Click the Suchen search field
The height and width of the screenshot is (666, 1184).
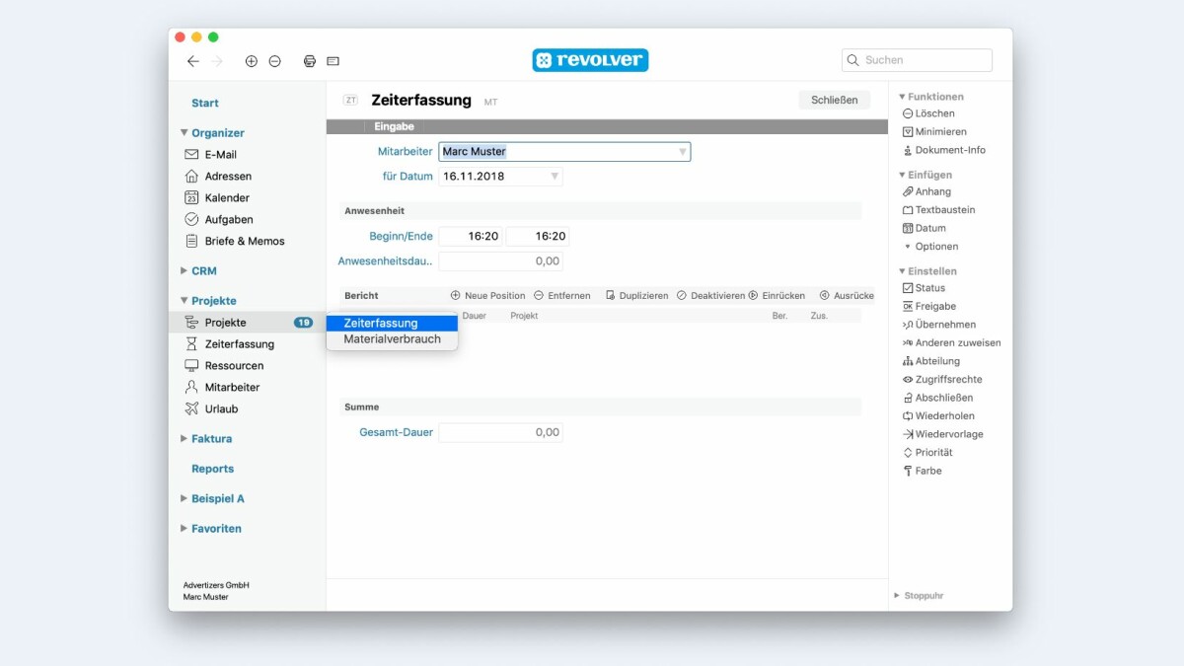(925, 60)
